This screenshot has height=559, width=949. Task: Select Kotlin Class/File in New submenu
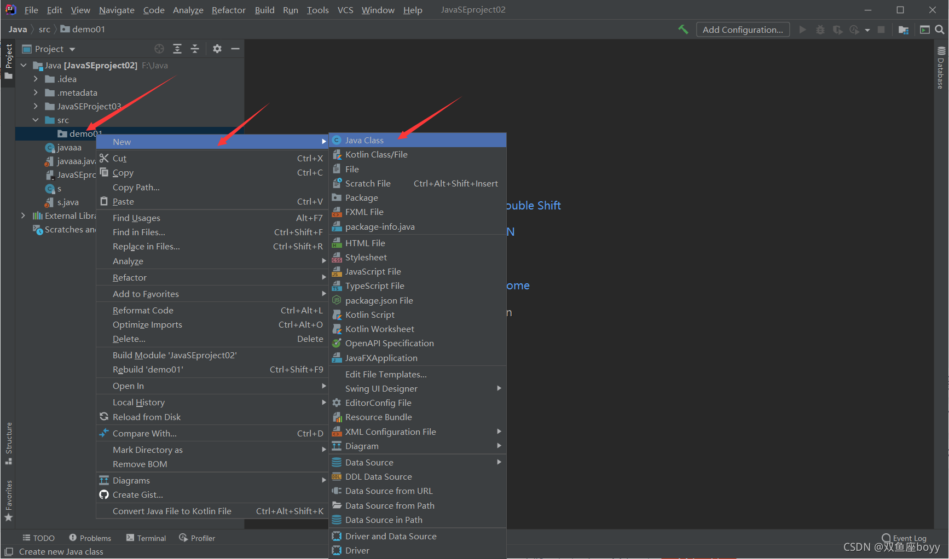coord(418,154)
